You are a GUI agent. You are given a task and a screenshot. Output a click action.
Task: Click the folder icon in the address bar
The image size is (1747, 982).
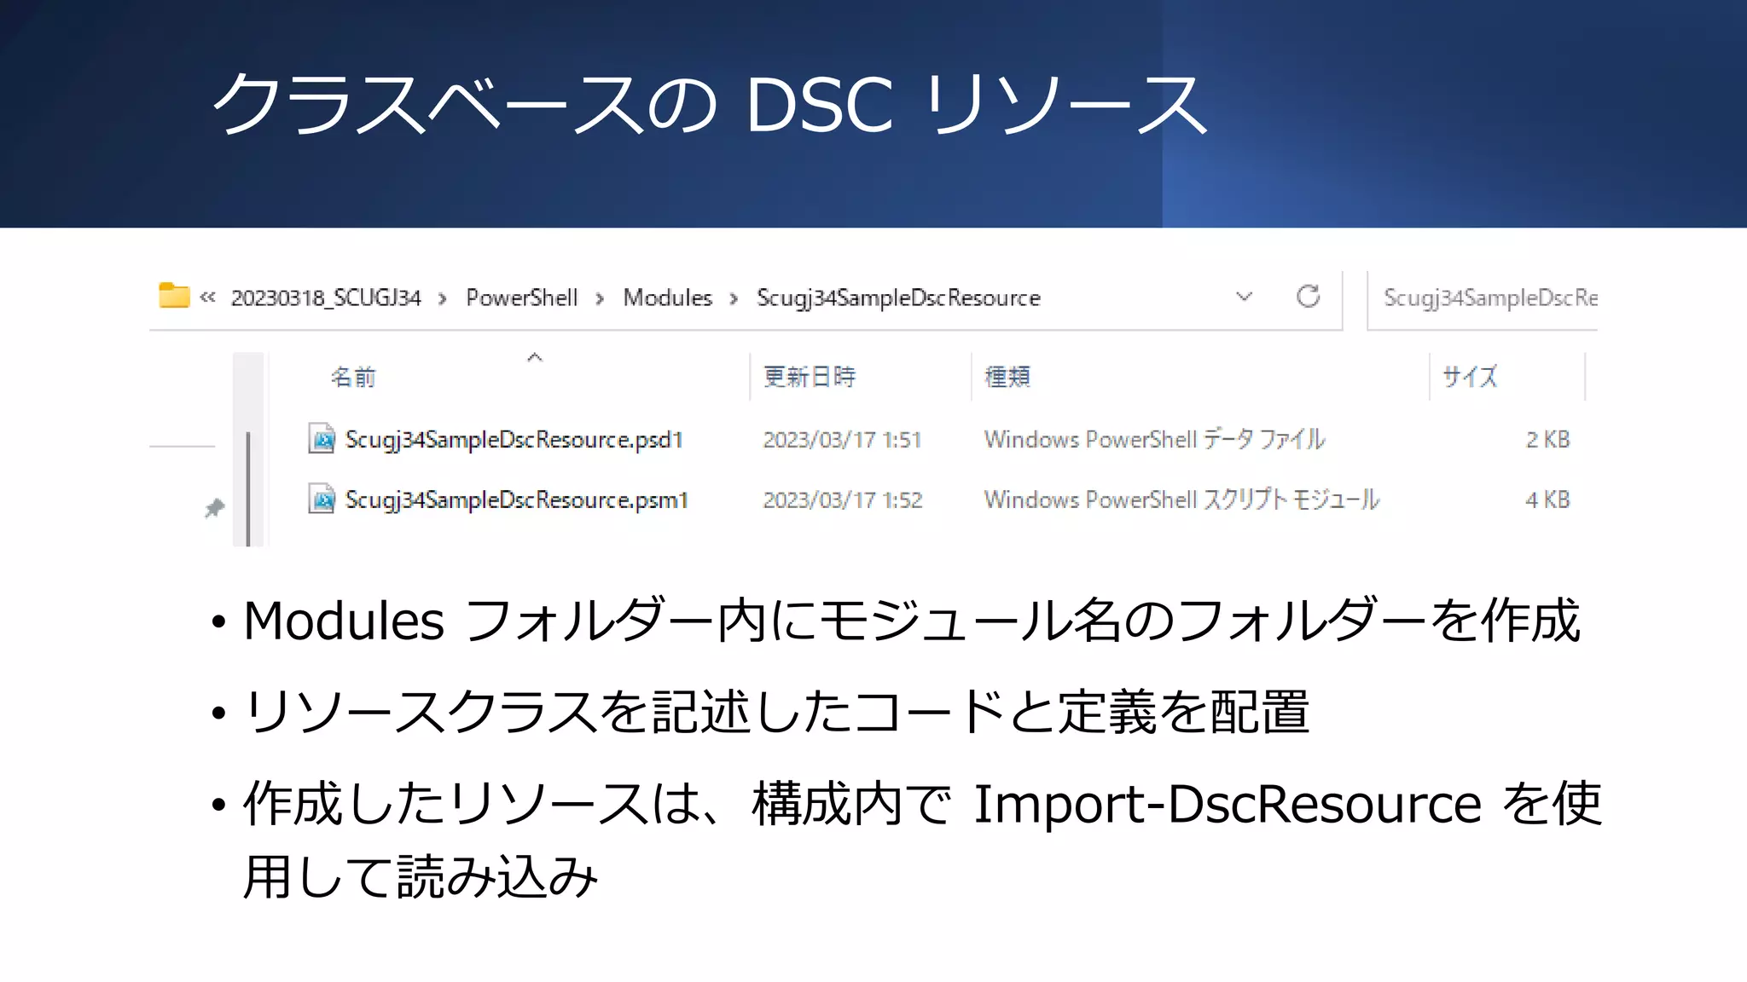click(x=174, y=296)
